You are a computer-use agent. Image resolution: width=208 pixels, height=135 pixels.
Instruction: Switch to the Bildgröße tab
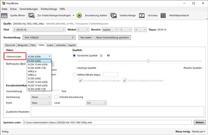tap(23, 45)
